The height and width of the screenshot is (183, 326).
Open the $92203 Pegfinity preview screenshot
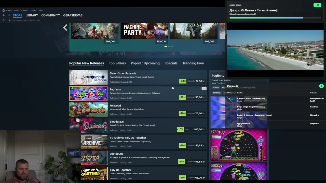pyautogui.click(x=239, y=171)
